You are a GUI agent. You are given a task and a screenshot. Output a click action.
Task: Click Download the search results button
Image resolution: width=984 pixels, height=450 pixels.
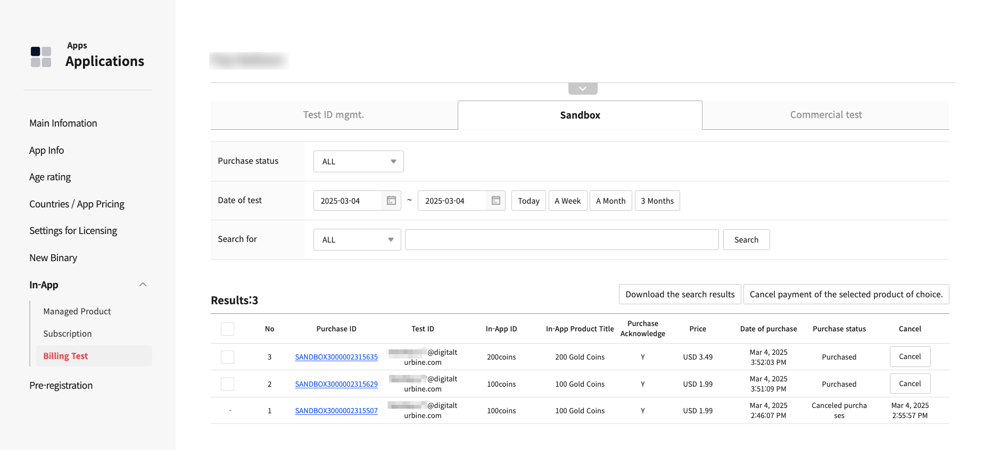click(x=680, y=294)
